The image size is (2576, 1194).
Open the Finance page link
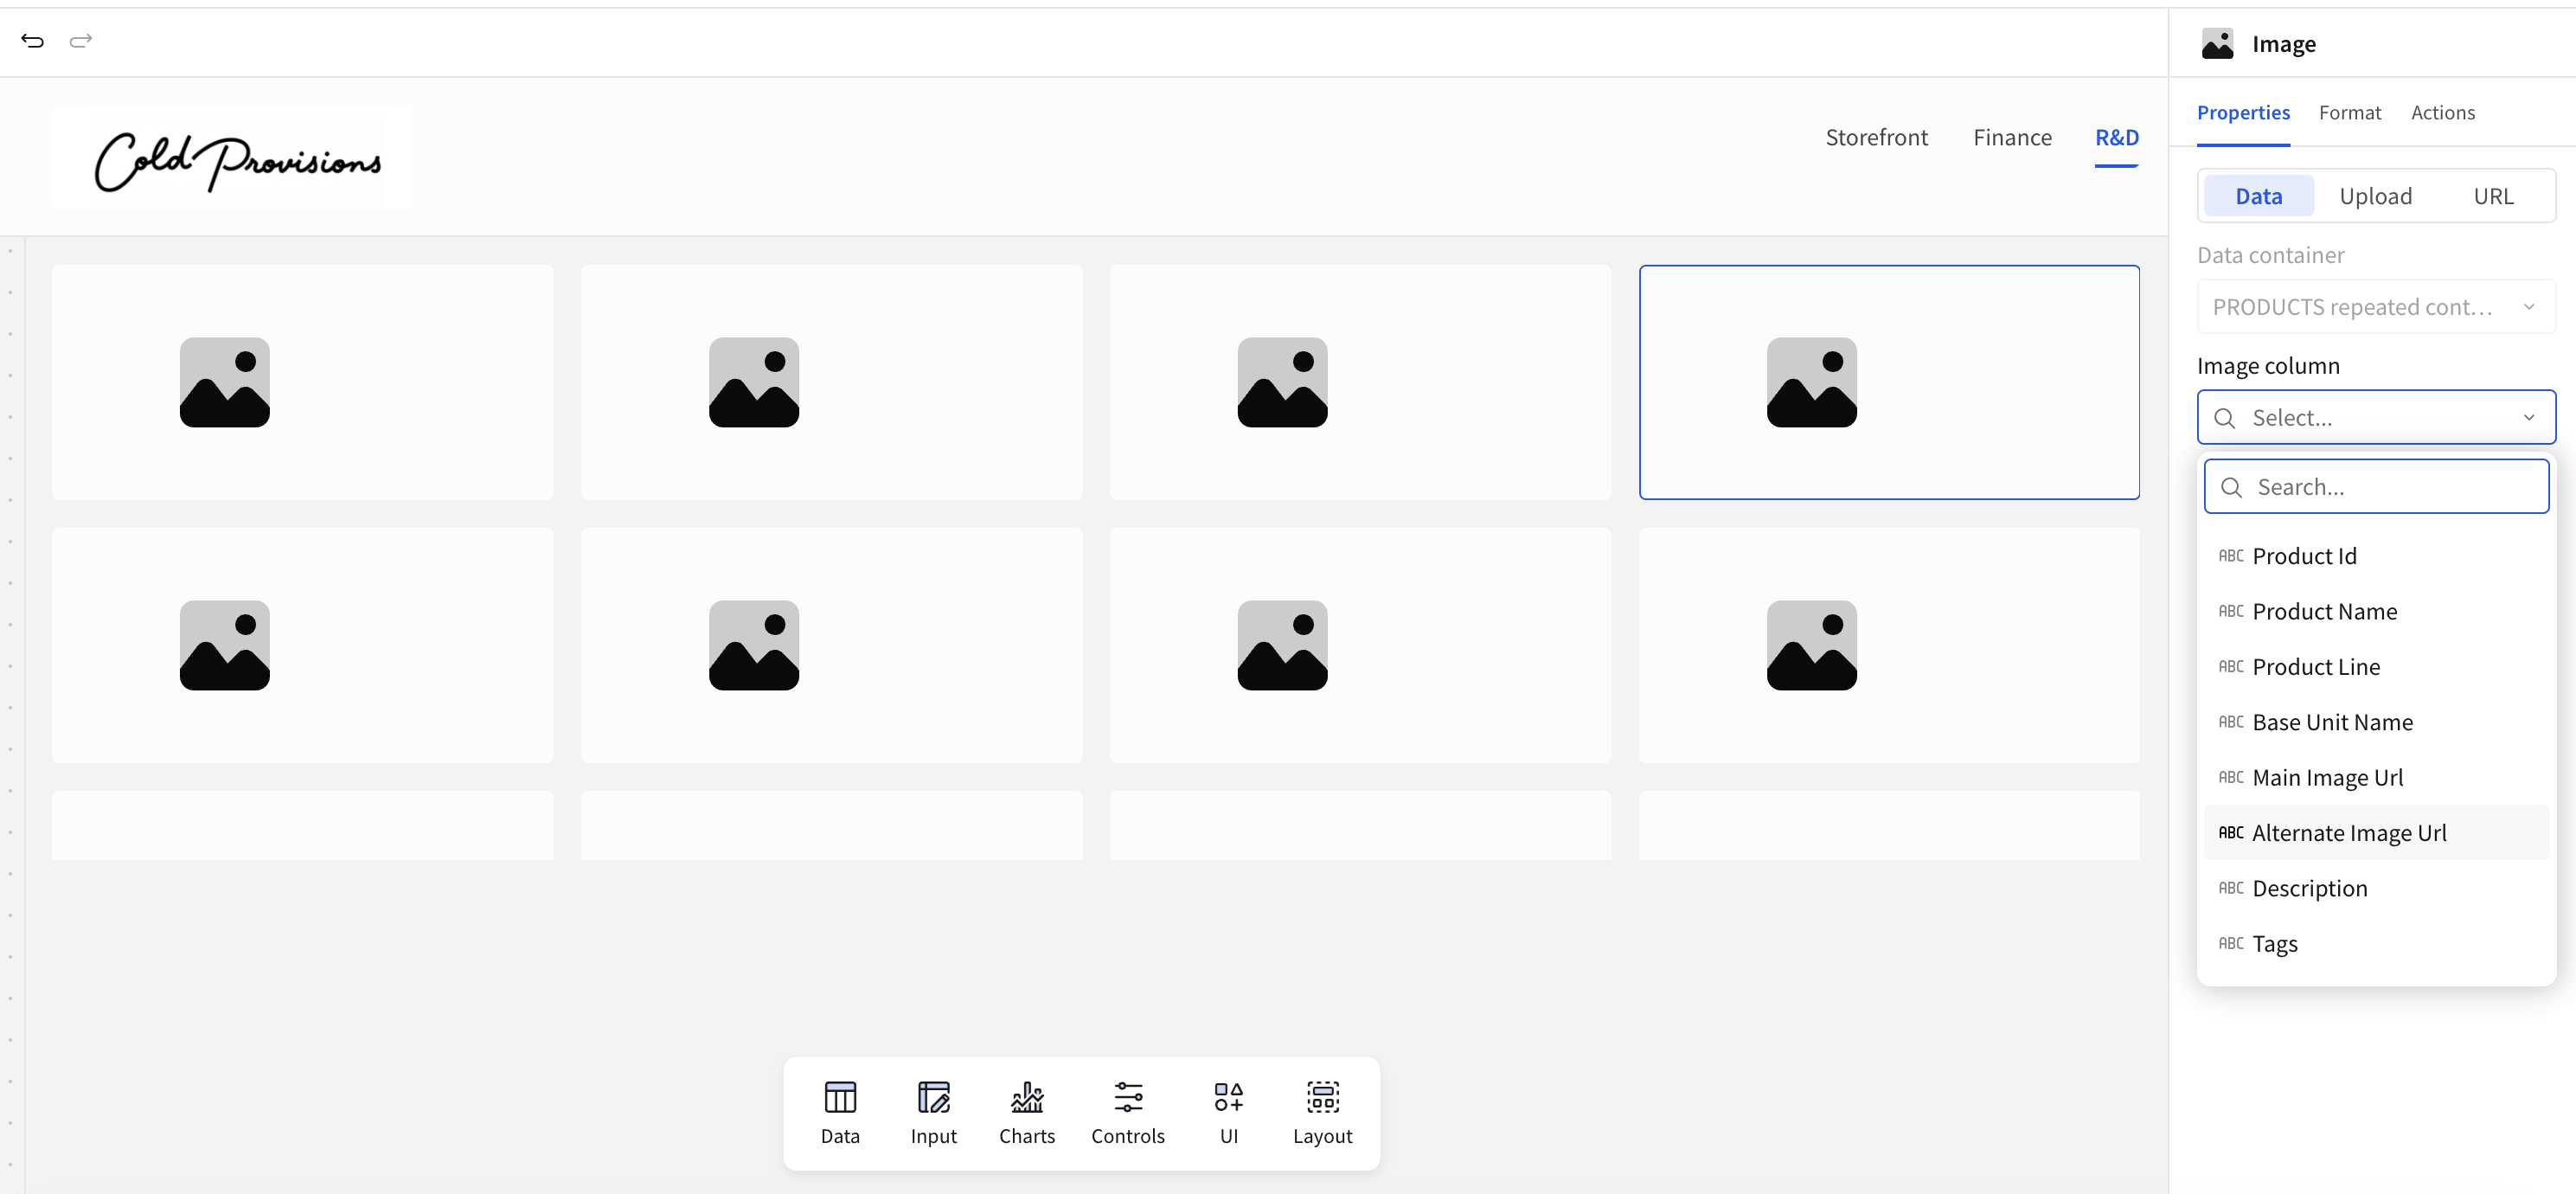tap(2012, 138)
